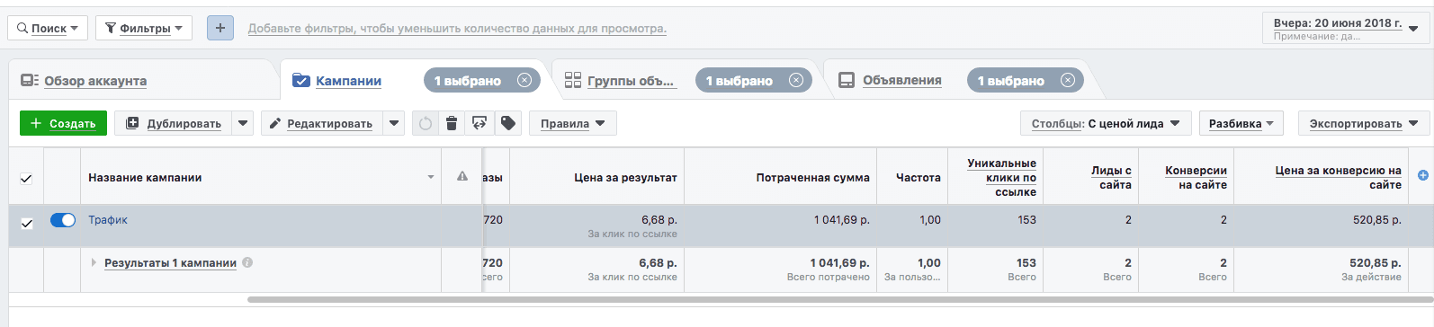Viewport: 1434px width, 327px height.
Task: Open the Столбцы: С ценой лида dropdown
Action: click(1106, 123)
